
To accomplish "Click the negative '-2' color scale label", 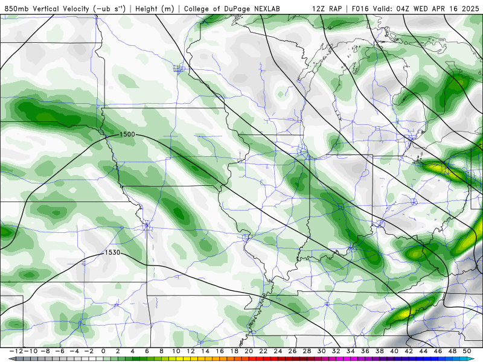I will (89, 351).
